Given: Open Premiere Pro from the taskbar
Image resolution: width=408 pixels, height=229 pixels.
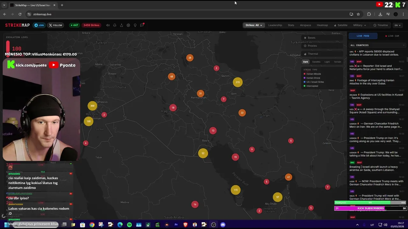Looking at the screenshot, I should (176, 225).
